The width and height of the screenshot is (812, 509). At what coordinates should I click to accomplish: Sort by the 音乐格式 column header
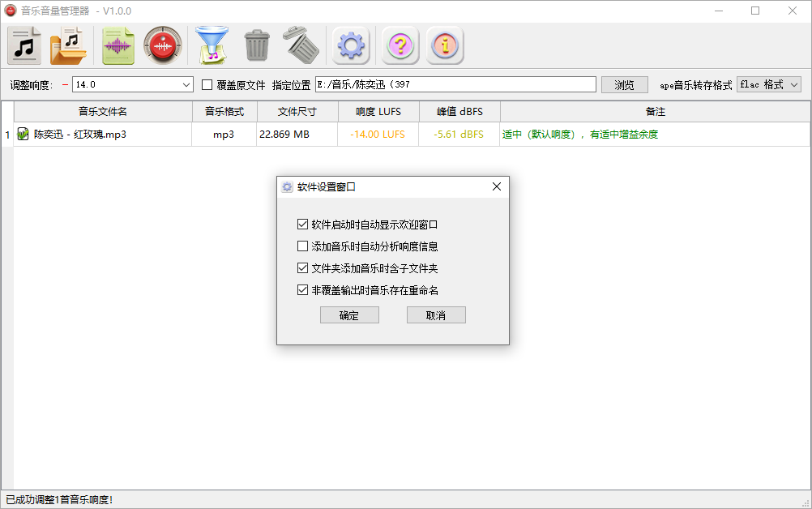pyautogui.click(x=224, y=111)
